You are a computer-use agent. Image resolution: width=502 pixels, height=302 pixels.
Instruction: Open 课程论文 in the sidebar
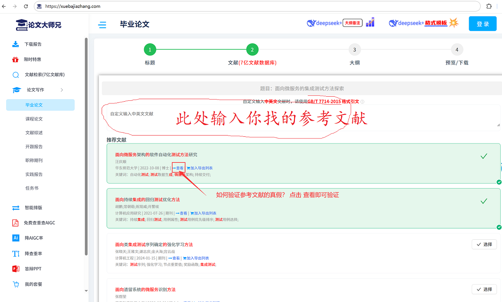tap(34, 119)
